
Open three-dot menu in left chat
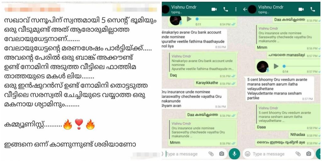tap(236, 9)
